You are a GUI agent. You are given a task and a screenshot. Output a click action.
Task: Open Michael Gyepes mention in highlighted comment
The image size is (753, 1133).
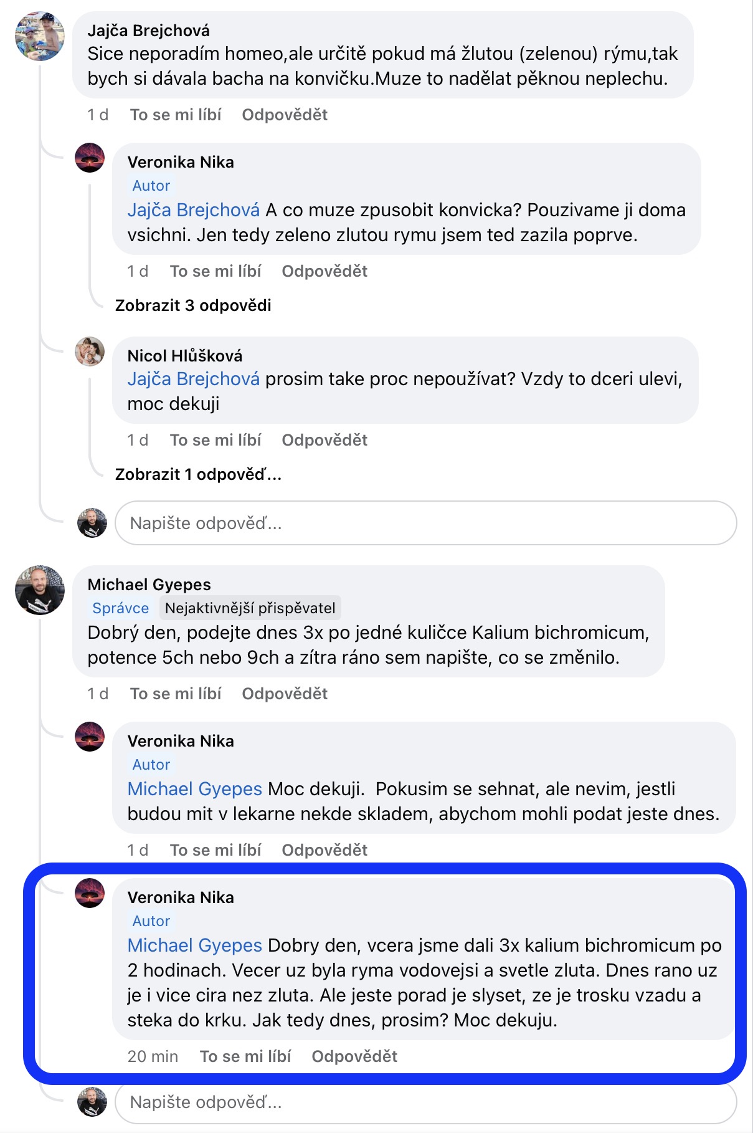coord(195,945)
